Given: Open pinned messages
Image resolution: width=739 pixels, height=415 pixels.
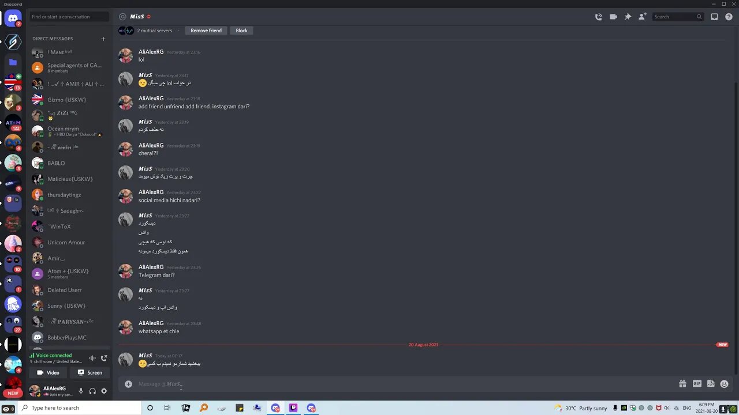Looking at the screenshot, I should coord(628,17).
